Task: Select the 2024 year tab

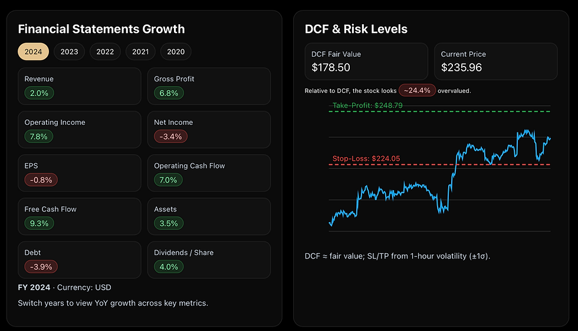Action: tap(33, 52)
